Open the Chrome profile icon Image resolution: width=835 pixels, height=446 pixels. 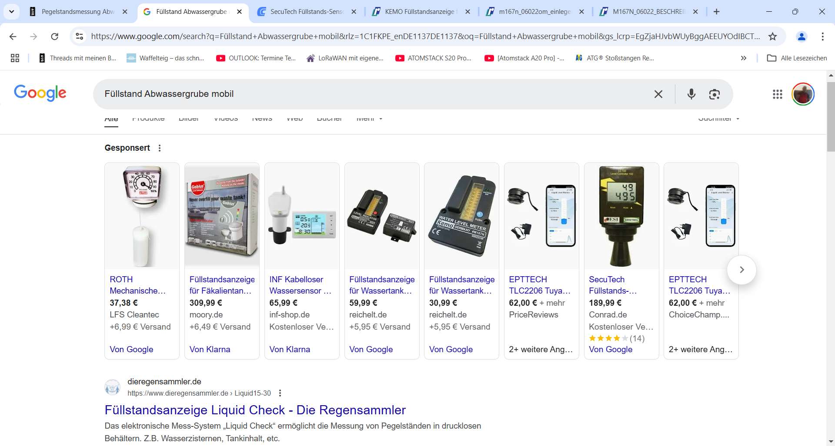pos(802,36)
